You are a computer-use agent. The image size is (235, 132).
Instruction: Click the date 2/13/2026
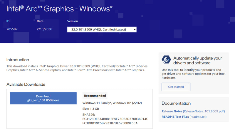pyautogui.click(x=45, y=29)
